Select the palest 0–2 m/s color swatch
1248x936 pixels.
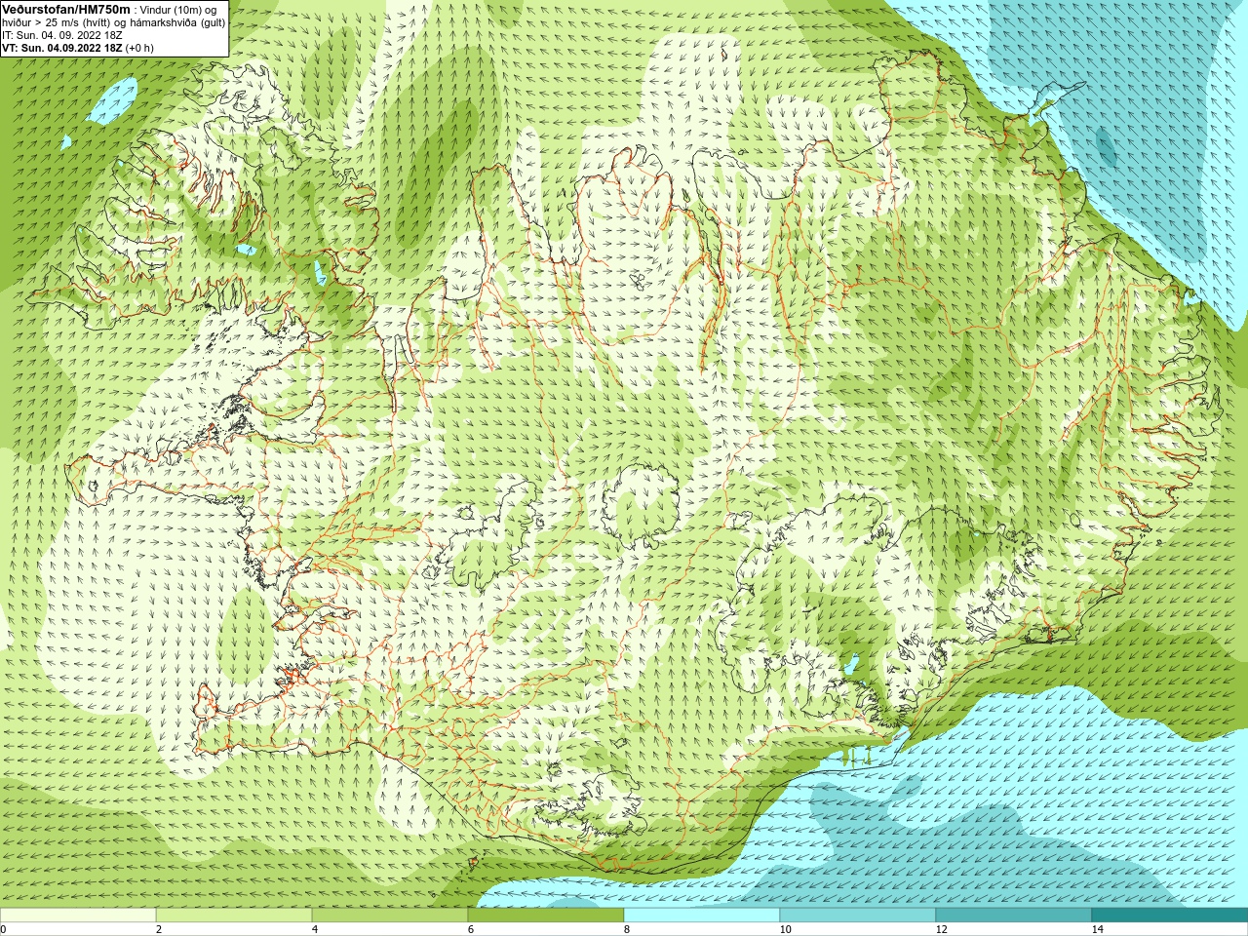(x=78, y=915)
